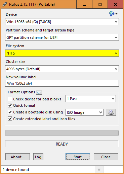Click the About... button
124x174 pixels.
[x=17, y=157]
